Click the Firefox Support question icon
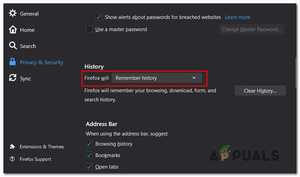The width and height of the screenshot is (300, 177). (x=13, y=159)
